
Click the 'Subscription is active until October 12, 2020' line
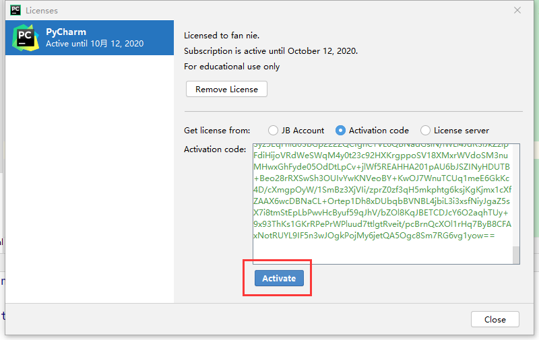coord(271,50)
